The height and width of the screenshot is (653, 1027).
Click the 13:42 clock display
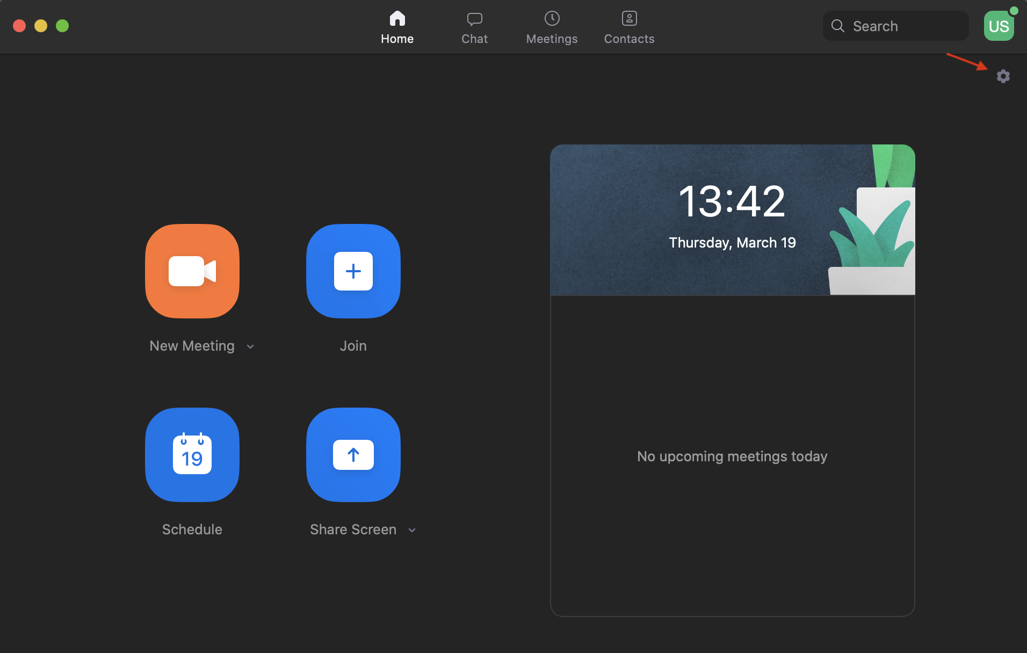pos(732,201)
